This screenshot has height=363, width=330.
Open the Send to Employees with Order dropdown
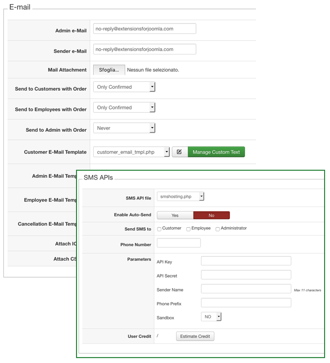click(124, 107)
